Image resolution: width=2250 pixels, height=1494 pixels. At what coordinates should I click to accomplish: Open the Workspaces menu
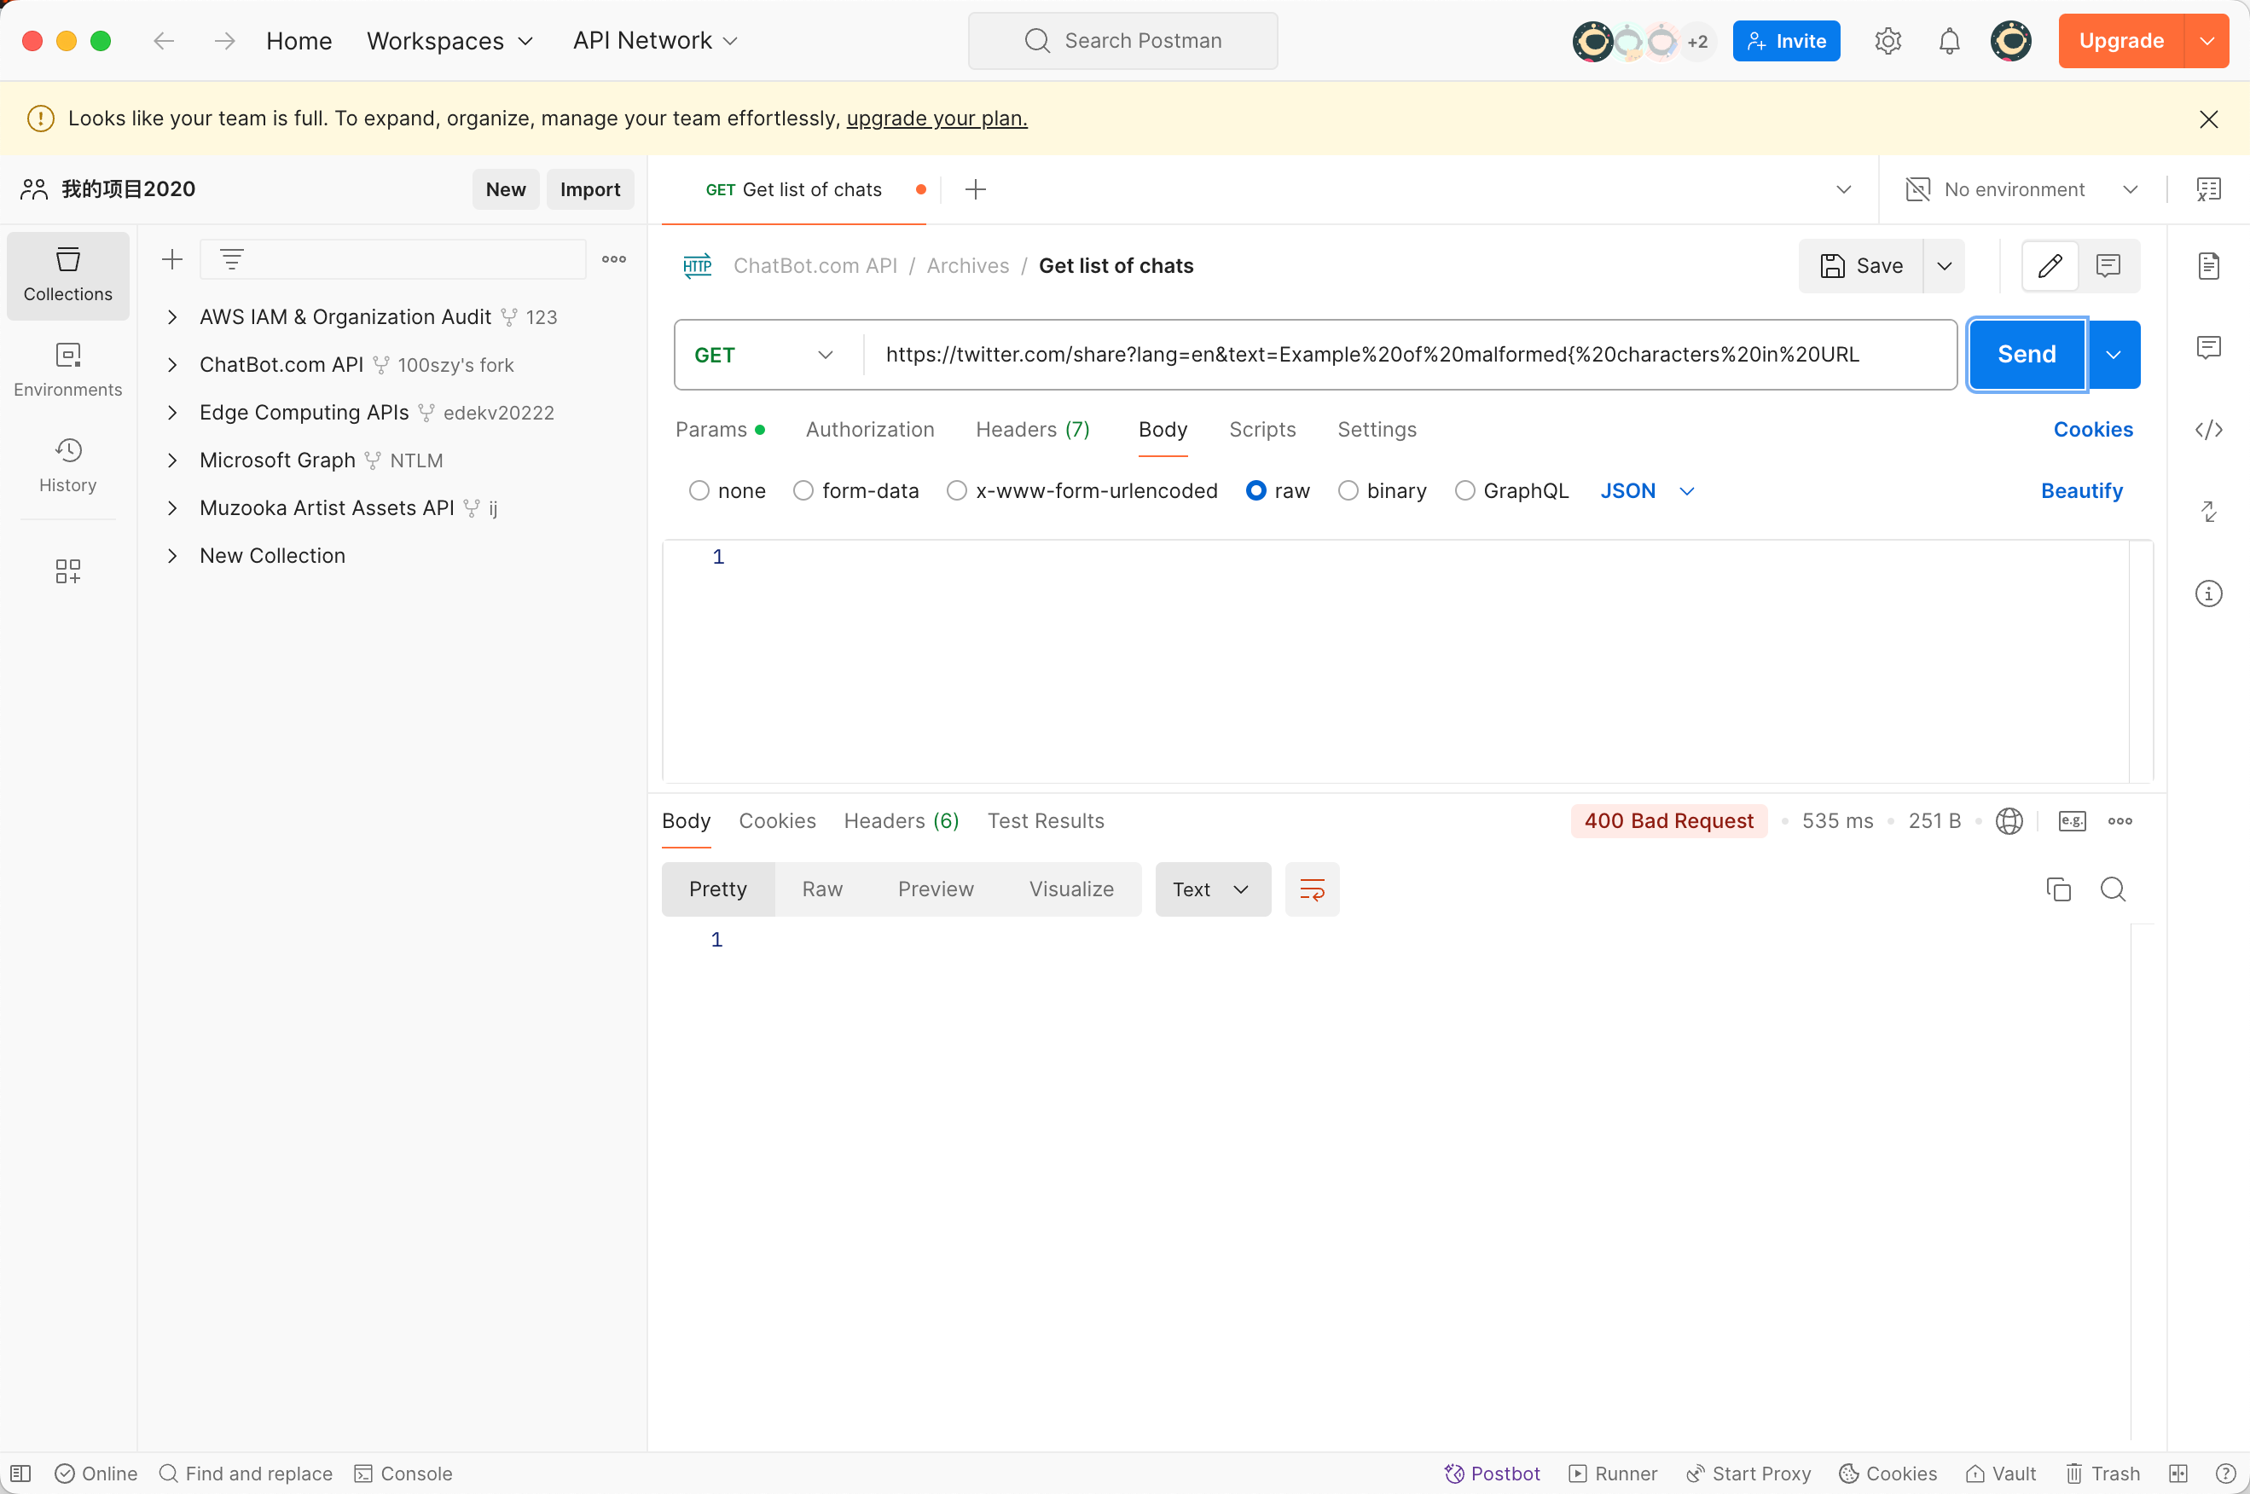click(x=449, y=41)
